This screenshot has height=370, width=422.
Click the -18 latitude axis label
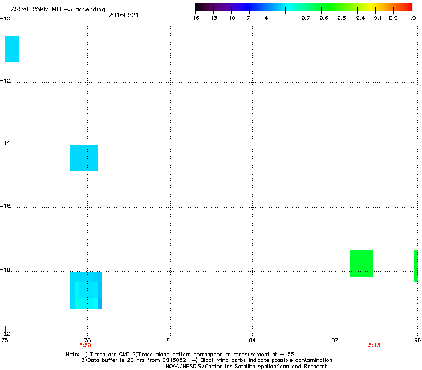click(5, 269)
